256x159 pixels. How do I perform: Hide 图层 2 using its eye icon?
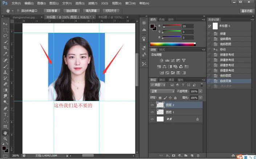click(152, 105)
